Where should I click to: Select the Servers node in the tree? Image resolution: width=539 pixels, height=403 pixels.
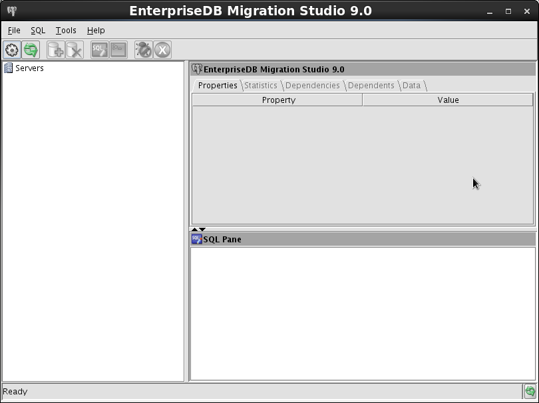click(x=29, y=68)
